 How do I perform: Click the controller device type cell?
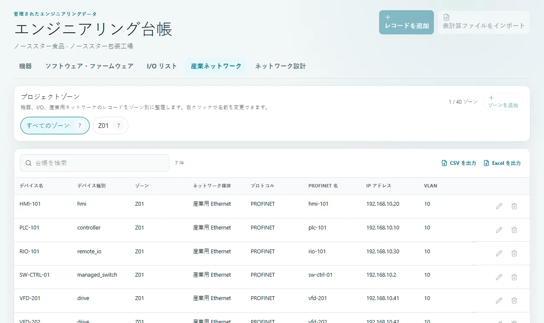pos(89,228)
